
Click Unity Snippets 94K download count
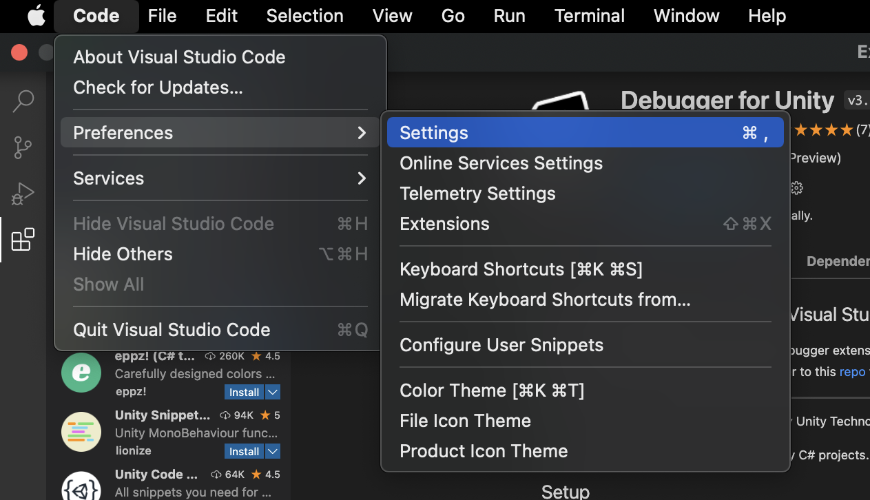[x=237, y=415]
